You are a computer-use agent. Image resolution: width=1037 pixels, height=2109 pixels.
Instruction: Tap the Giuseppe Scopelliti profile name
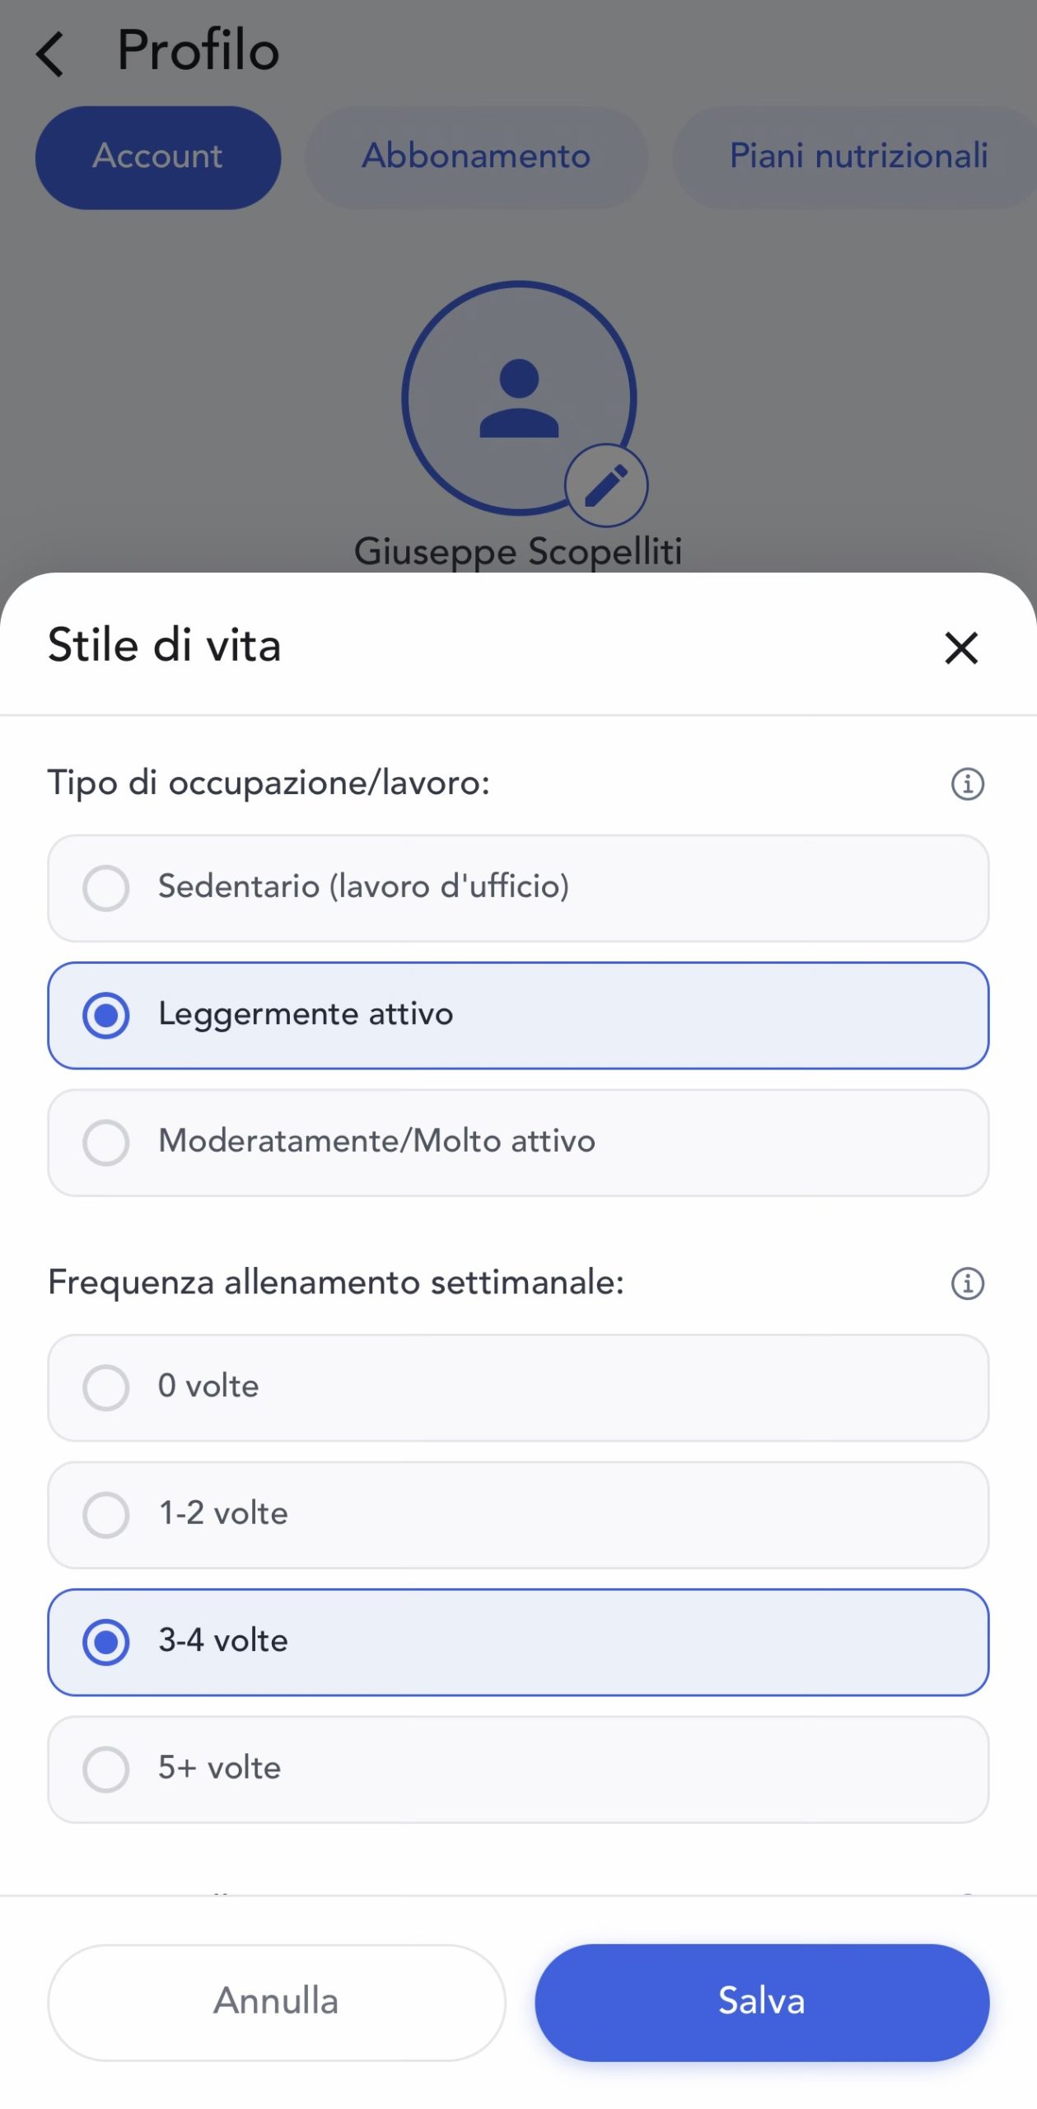[x=518, y=551]
